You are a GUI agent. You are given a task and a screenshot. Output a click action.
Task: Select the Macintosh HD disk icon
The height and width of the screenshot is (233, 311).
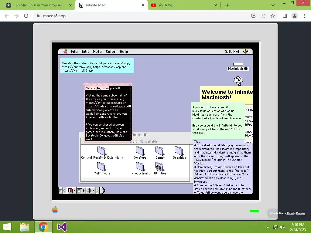click(238, 66)
